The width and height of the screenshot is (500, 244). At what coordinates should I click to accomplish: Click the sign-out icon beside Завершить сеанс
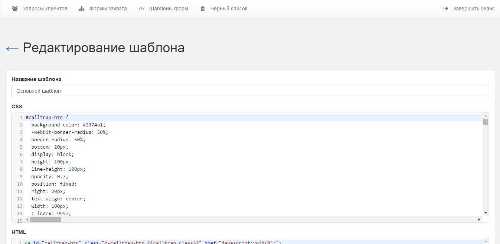(x=446, y=9)
